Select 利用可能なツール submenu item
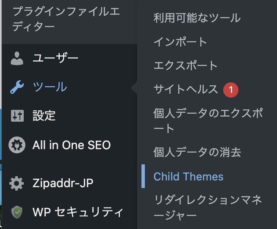This screenshot has width=277, height=229. pos(197,18)
